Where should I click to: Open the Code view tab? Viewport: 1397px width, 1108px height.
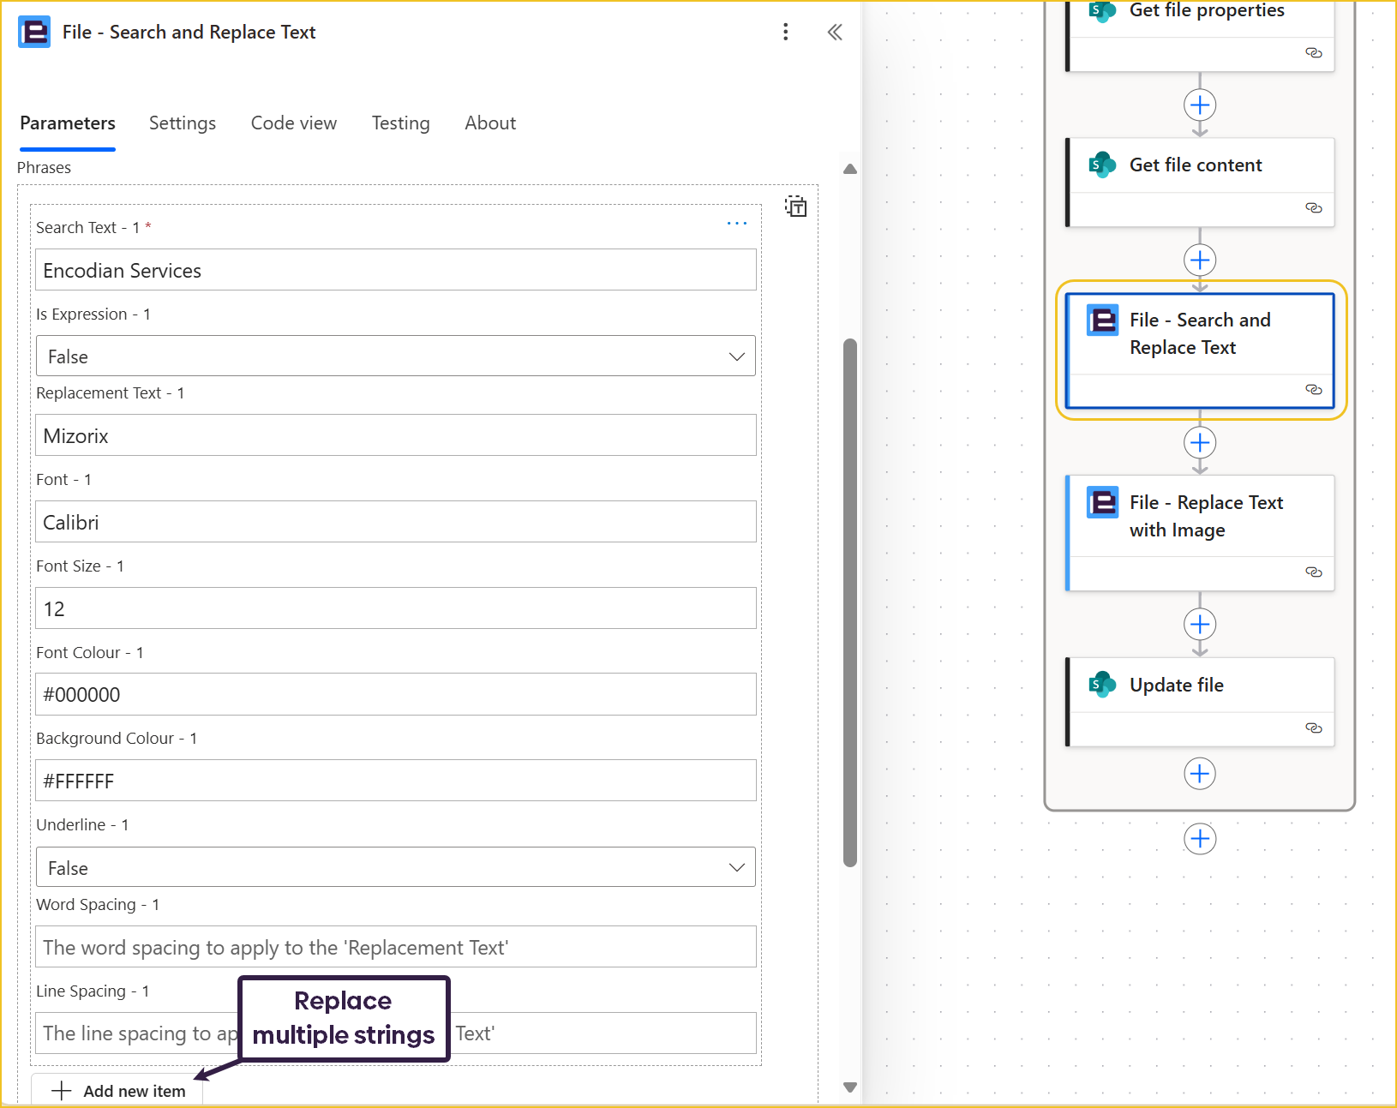[x=293, y=123]
